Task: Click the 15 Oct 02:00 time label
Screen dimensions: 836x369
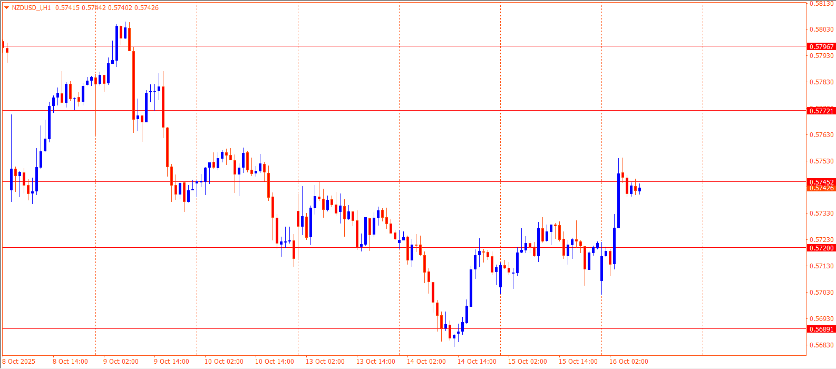Action: [x=527, y=362]
